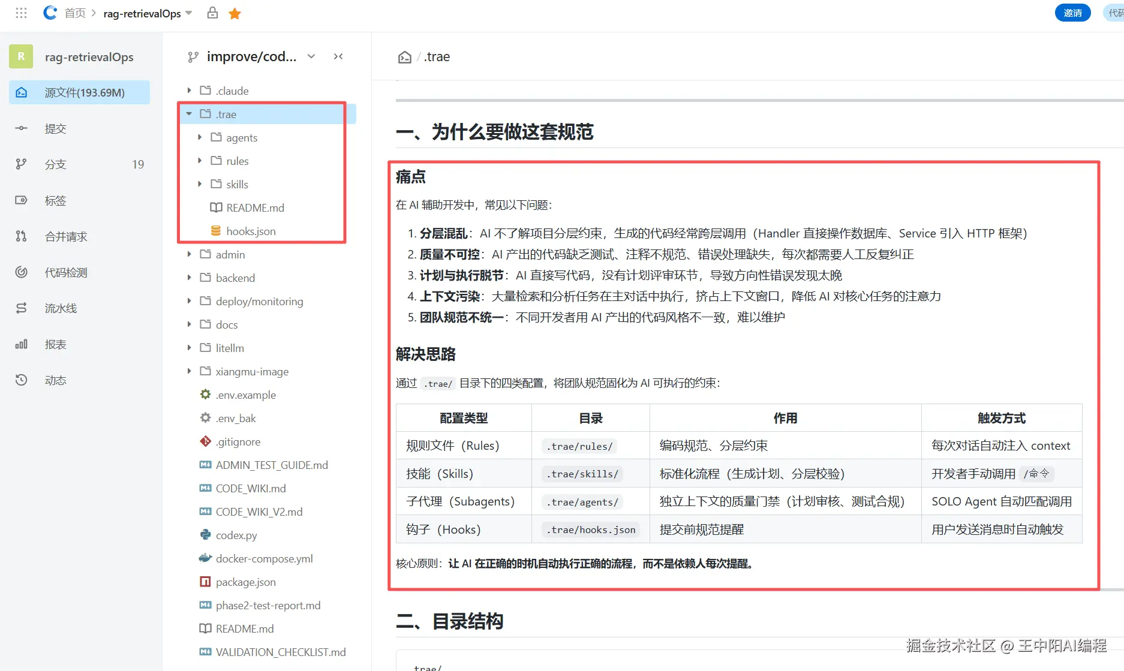Click the R repository avatar

pos(21,56)
